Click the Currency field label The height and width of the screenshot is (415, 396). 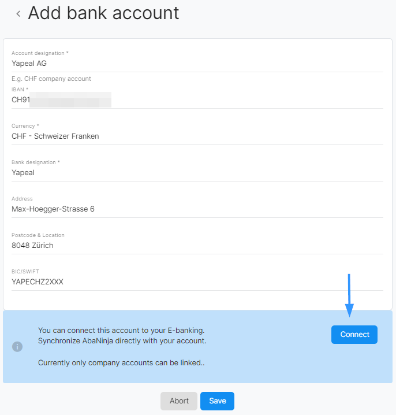click(x=25, y=126)
